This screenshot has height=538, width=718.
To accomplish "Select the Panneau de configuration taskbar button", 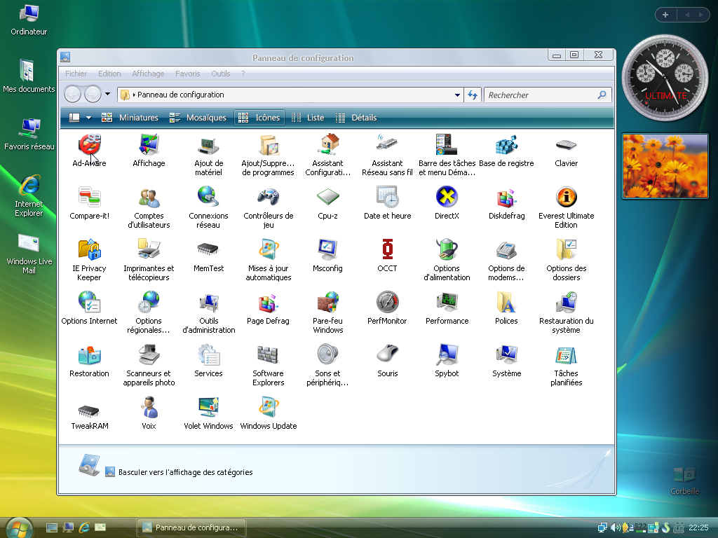I will click(191, 527).
